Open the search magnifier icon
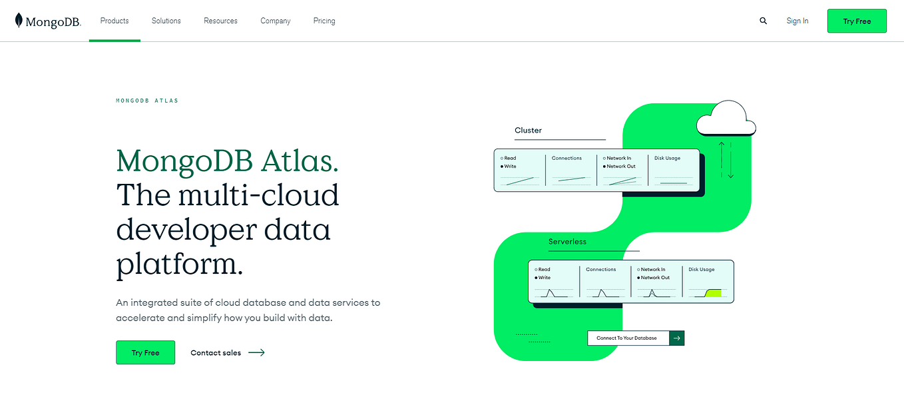Image resolution: width=904 pixels, height=403 pixels. click(763, 21)
